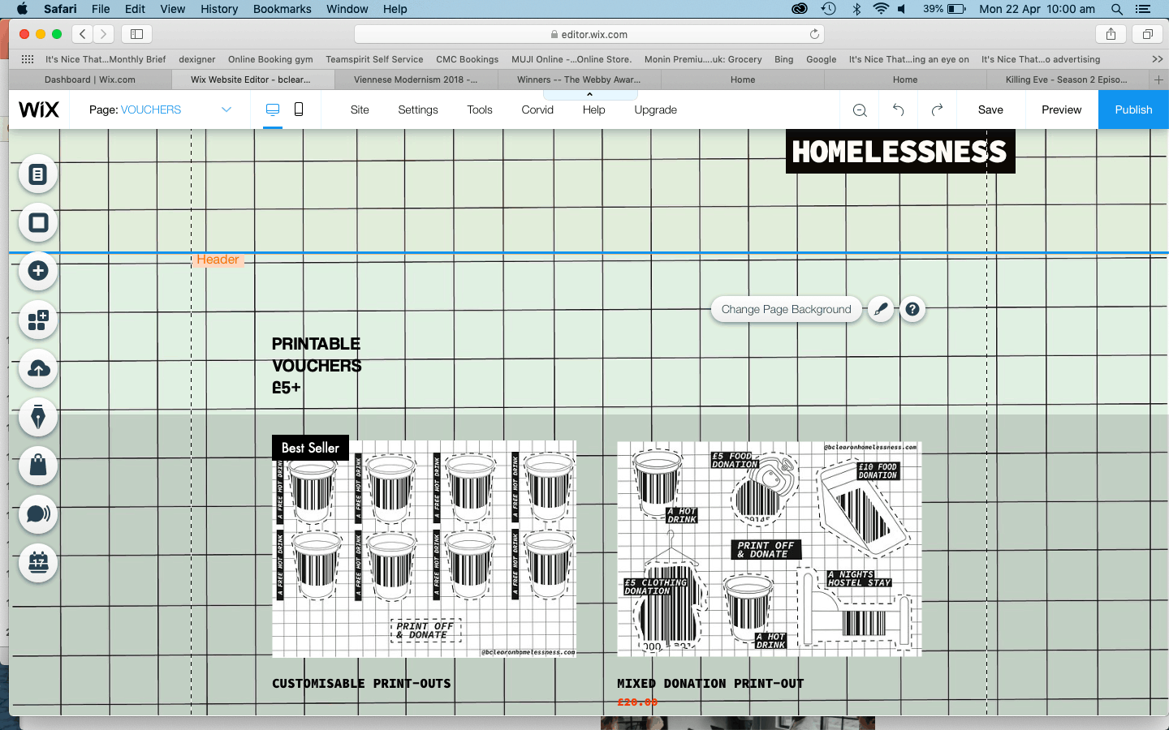Select the customisable print-outs product image
Screen dimensions: 1169x730
click(x=424, y=548)
